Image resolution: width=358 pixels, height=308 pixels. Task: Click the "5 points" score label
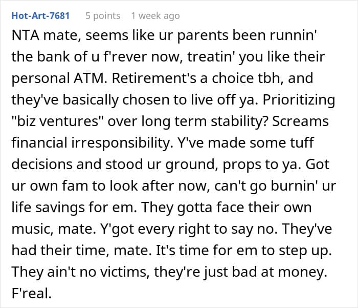pos(103,16)
